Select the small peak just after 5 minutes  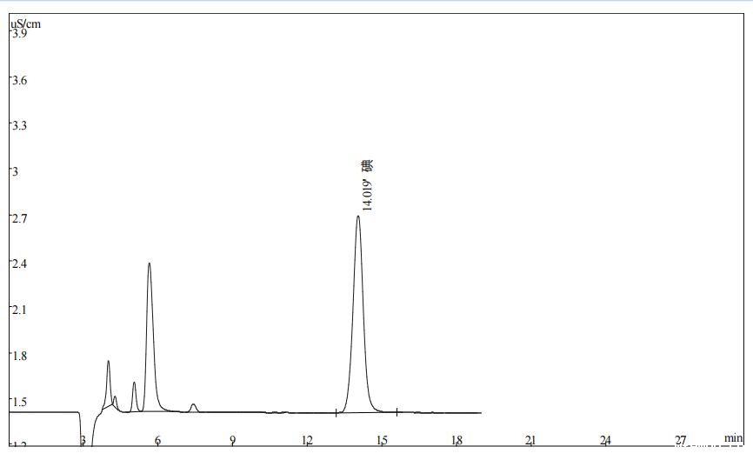134,383
